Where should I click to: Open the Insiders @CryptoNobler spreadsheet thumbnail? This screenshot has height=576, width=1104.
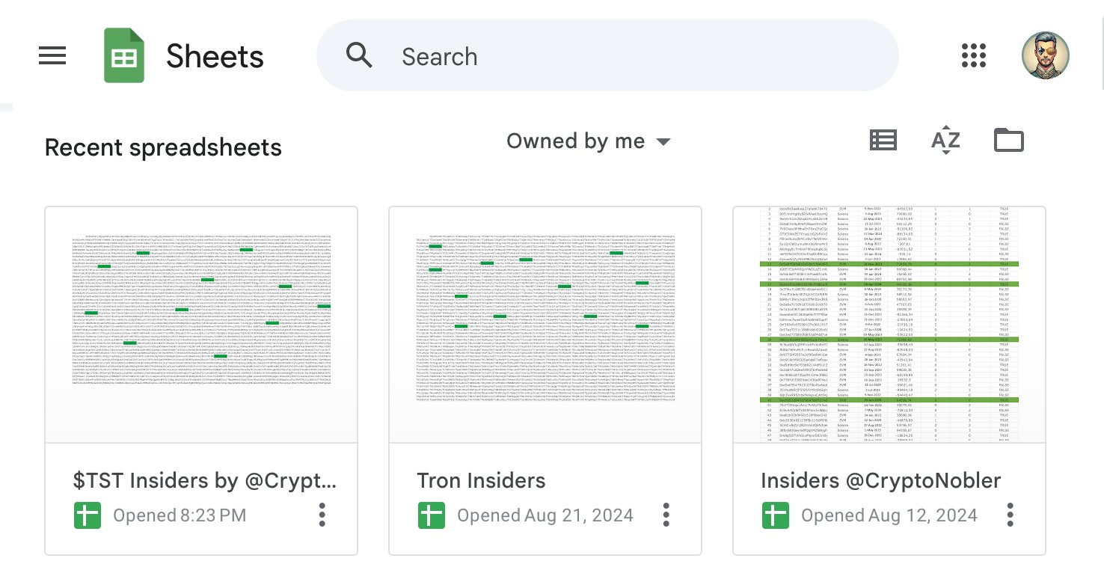tap(889, 325)
